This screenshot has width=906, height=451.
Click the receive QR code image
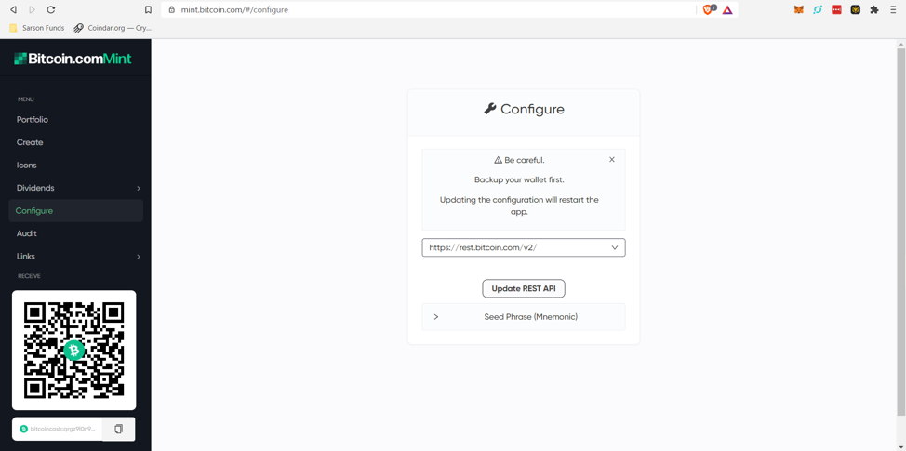[74, 350]
